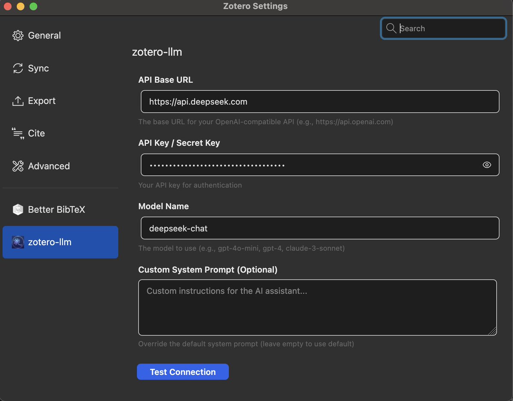Click the zotero-llm plugin icon
The height and width of the screenshot is (401, 513).
pyautogui.click(x=18, y=242)
